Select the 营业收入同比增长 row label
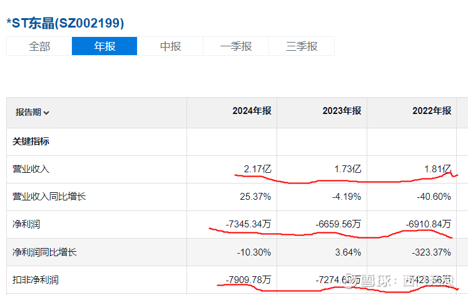Screen dimensions: 468x295 [x=49, y=197]
